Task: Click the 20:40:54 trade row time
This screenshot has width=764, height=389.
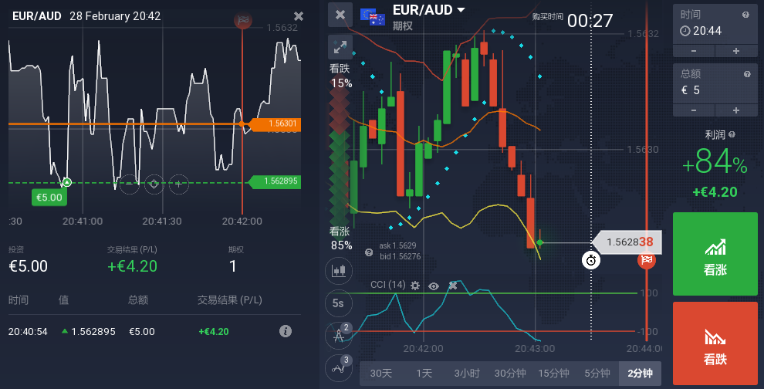Action: tap(28, 332)
